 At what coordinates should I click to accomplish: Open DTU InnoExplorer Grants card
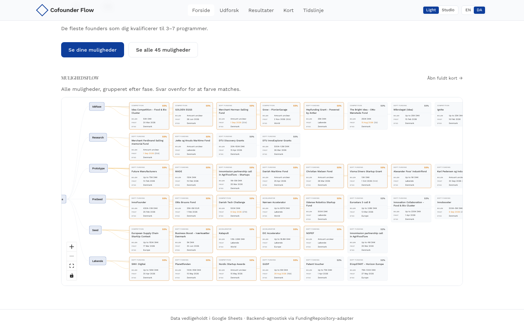280,145
